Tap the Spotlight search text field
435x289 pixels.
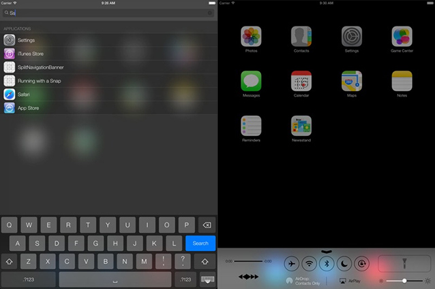coord(109,13)
